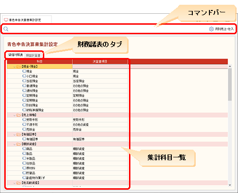Click the 売掛金 value in 決算書項目 column
Viewport: 238px width, 193px height.
(77, 129)
